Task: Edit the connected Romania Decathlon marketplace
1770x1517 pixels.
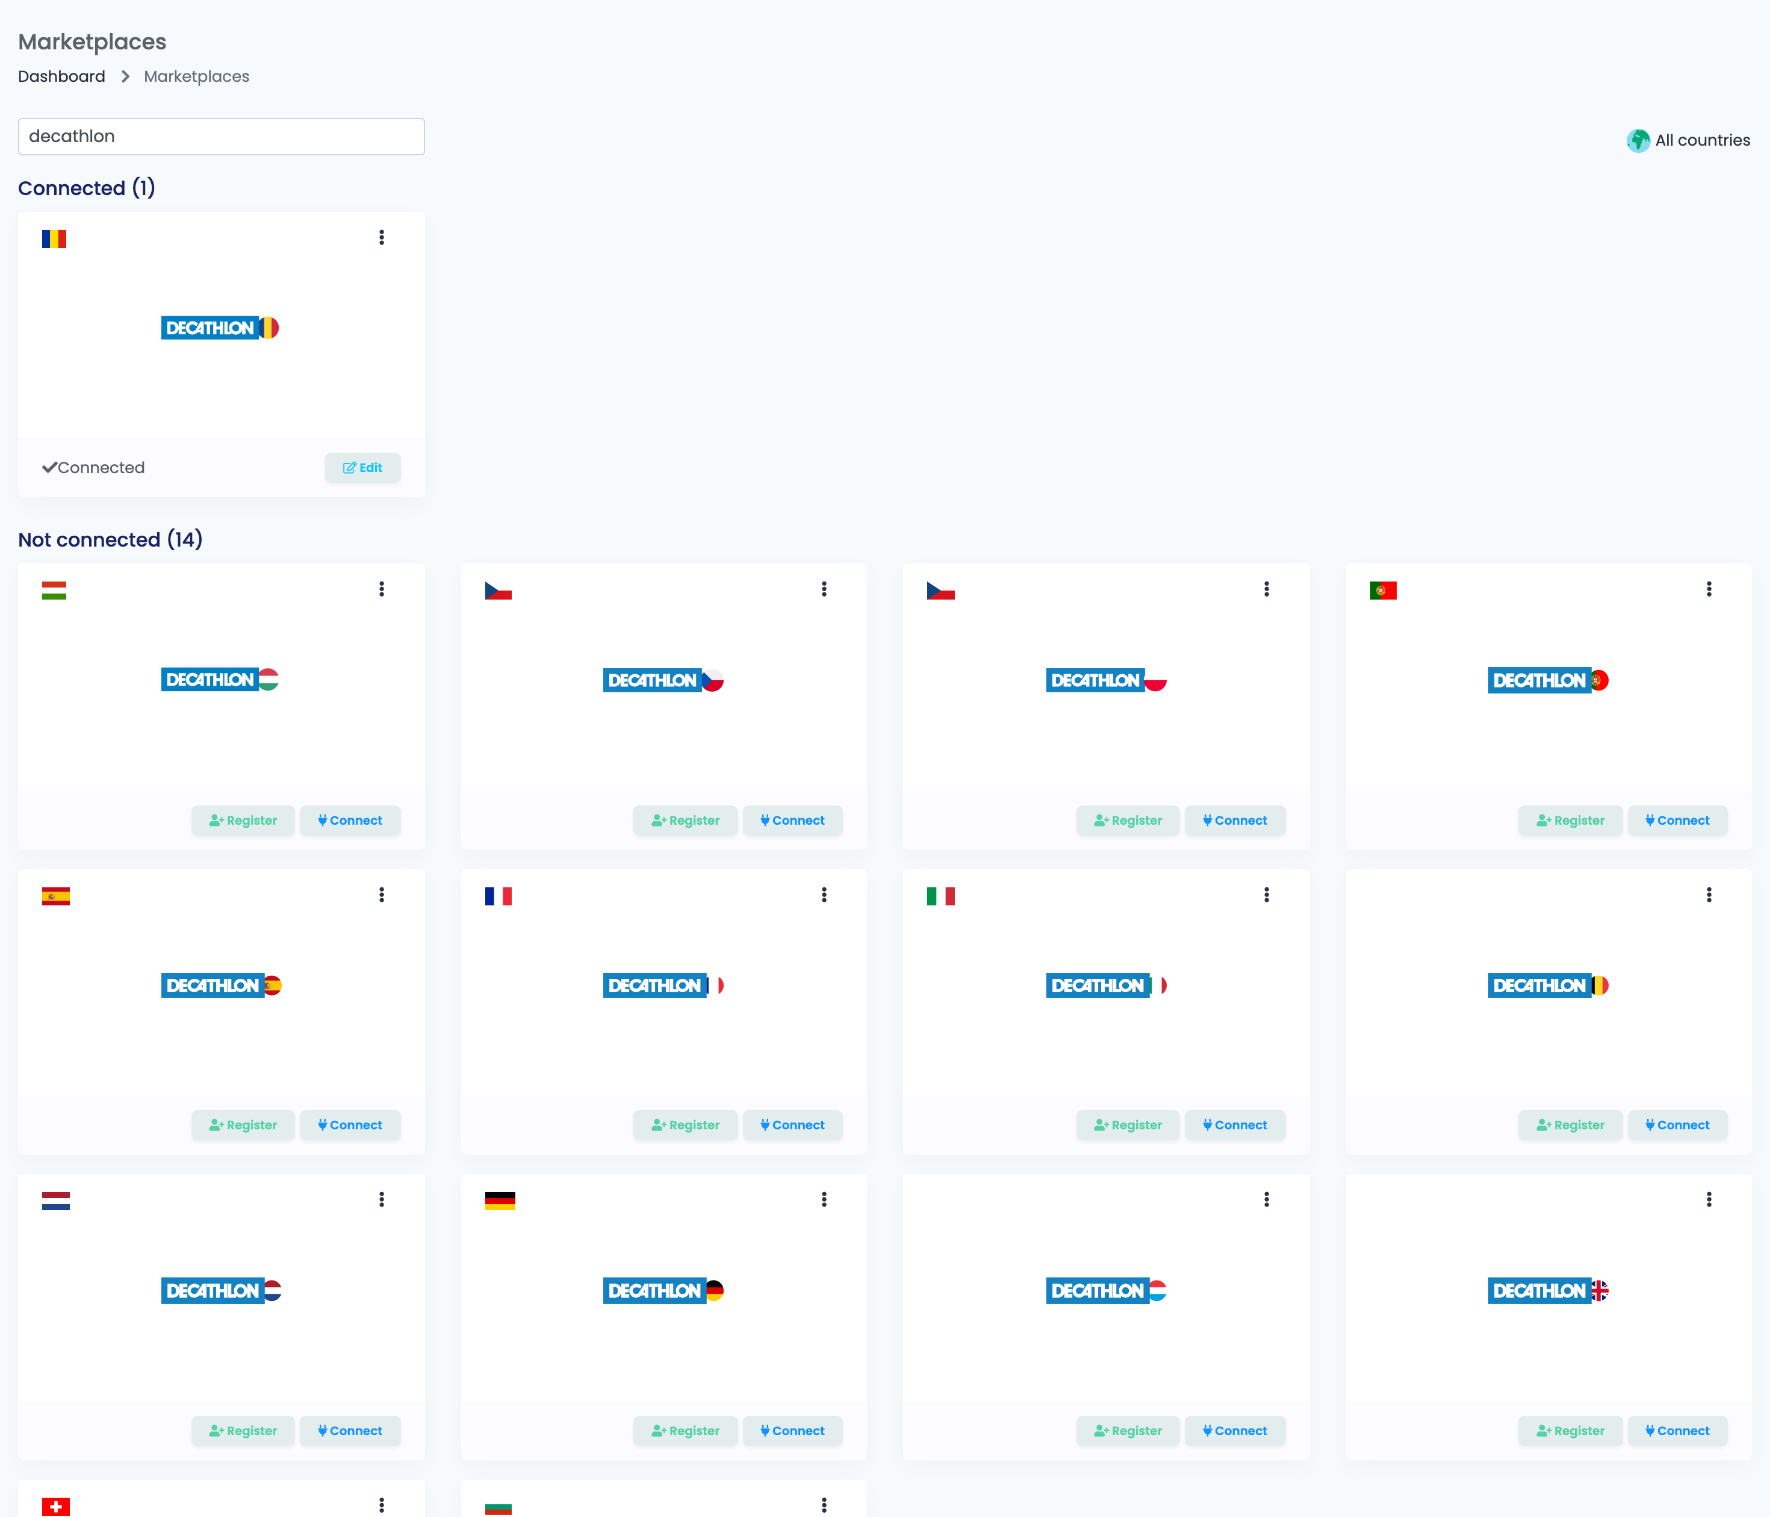Action: 362,467
